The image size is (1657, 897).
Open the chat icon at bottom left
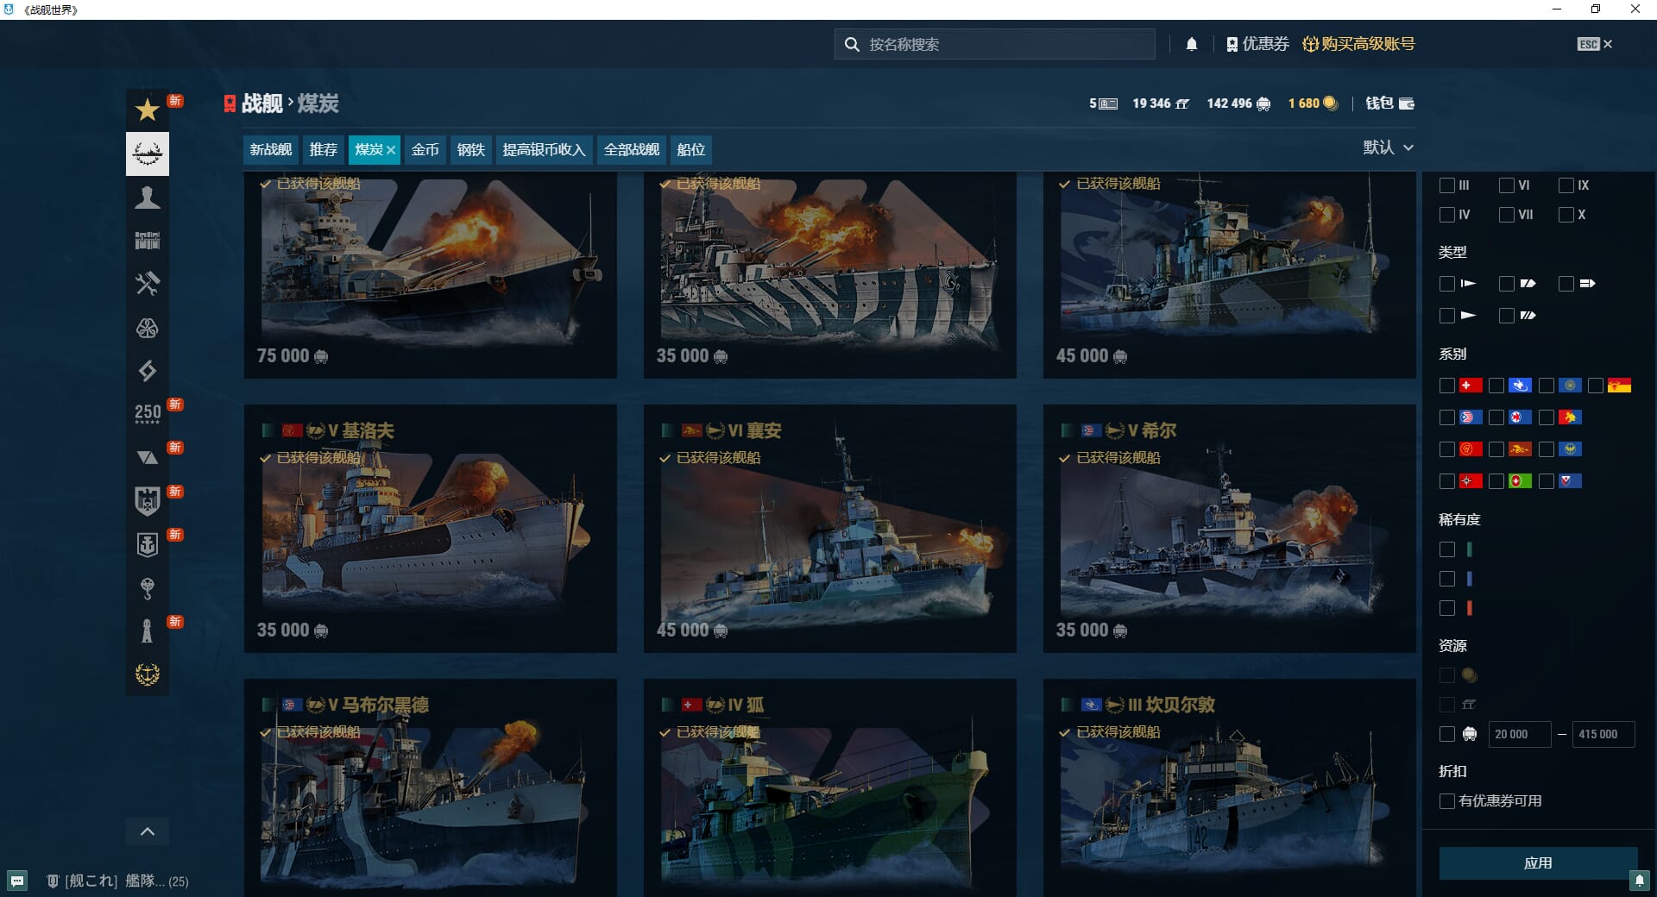coord(17,881)
